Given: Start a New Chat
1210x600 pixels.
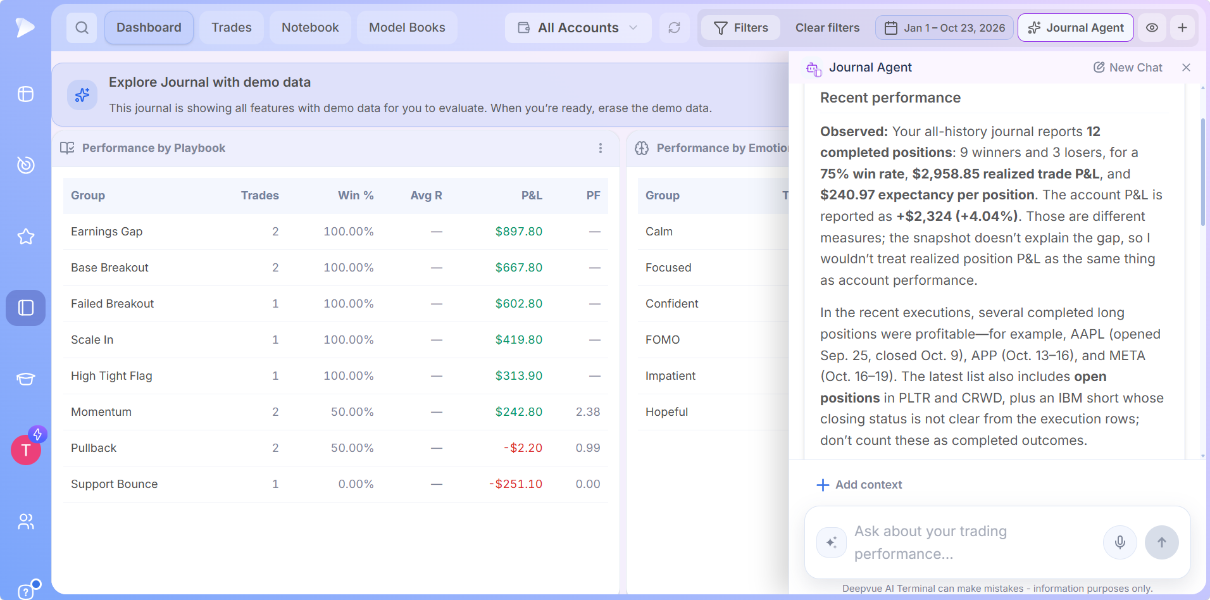Looking at the screenshot, I should 1128,68.
